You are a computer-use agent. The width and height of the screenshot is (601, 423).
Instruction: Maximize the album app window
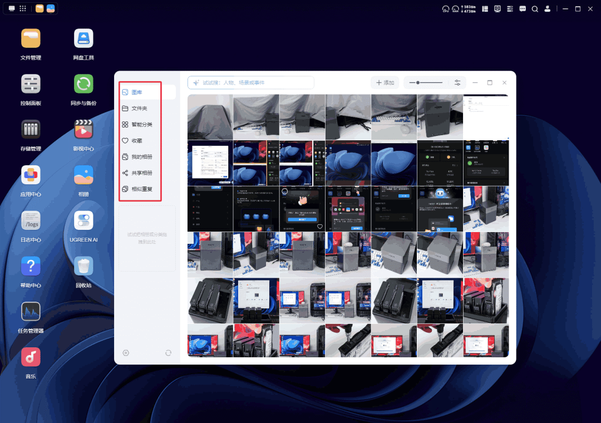pyautogui.click(x=490, y=82)
